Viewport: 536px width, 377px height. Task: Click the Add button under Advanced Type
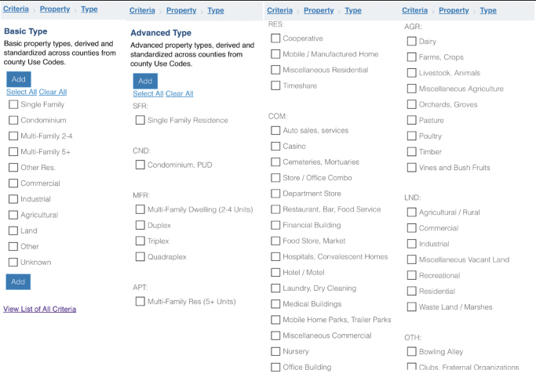[x=145, y=81]
